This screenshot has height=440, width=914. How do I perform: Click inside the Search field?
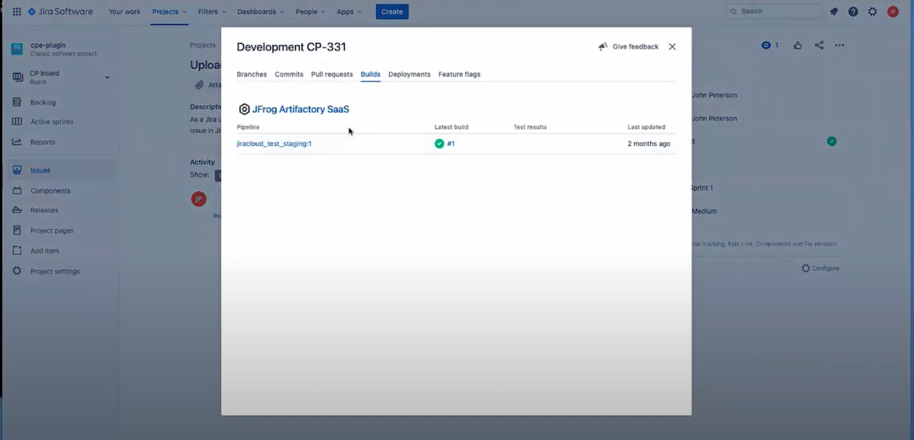pos(774,11)
